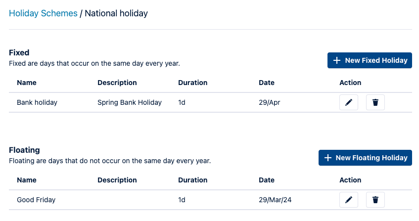Viewport: 419px width, 221px height.
Task: Click Date column header in Fixed table
Action: point(267,83)
